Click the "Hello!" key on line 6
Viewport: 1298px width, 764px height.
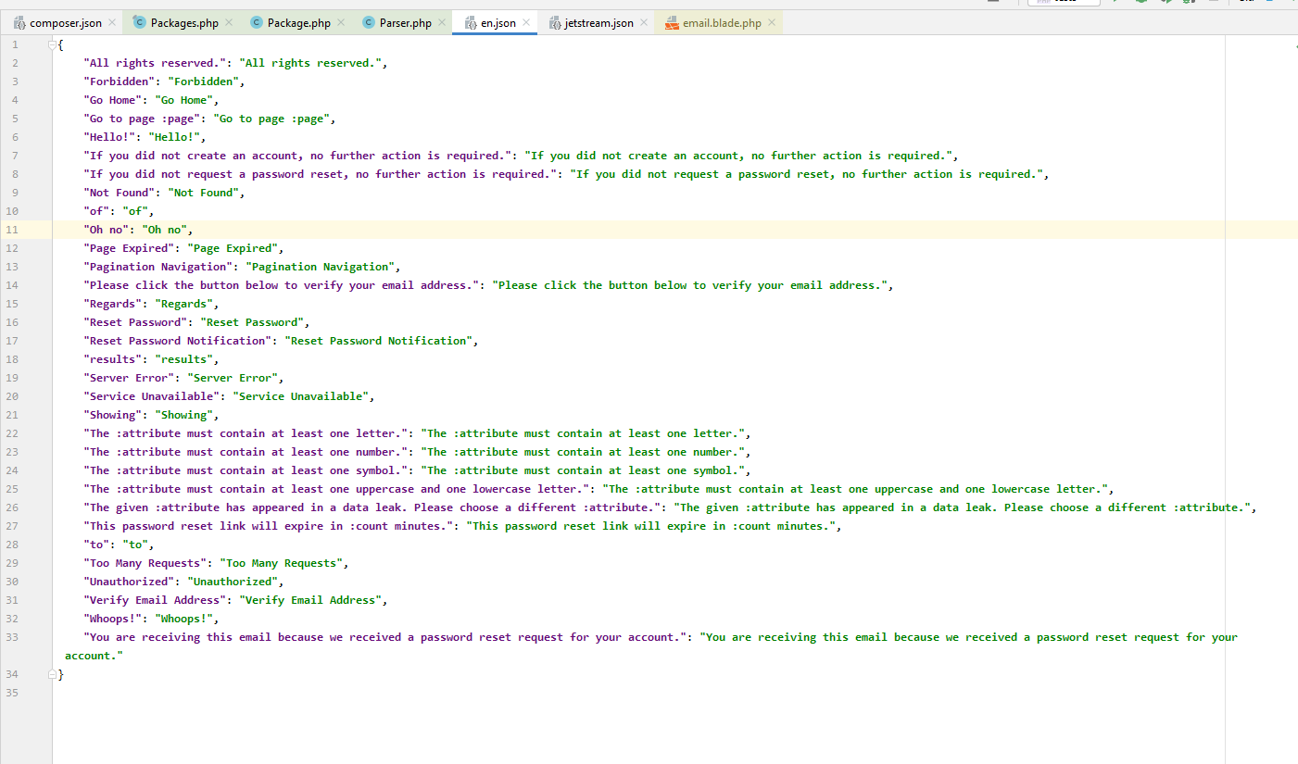[x=109, y=137]
